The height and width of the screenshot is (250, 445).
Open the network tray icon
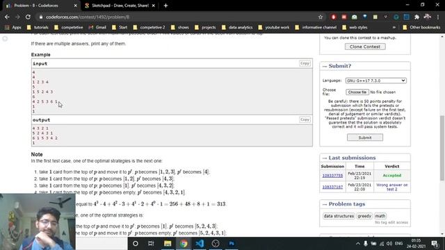click(x=382, y=244)
